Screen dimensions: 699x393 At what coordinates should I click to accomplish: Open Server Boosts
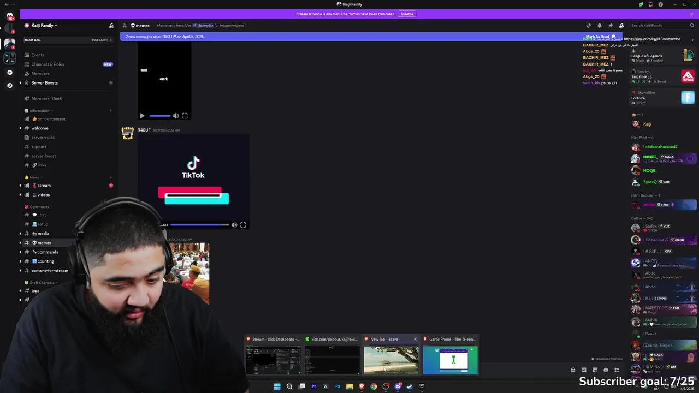[68, 83]
